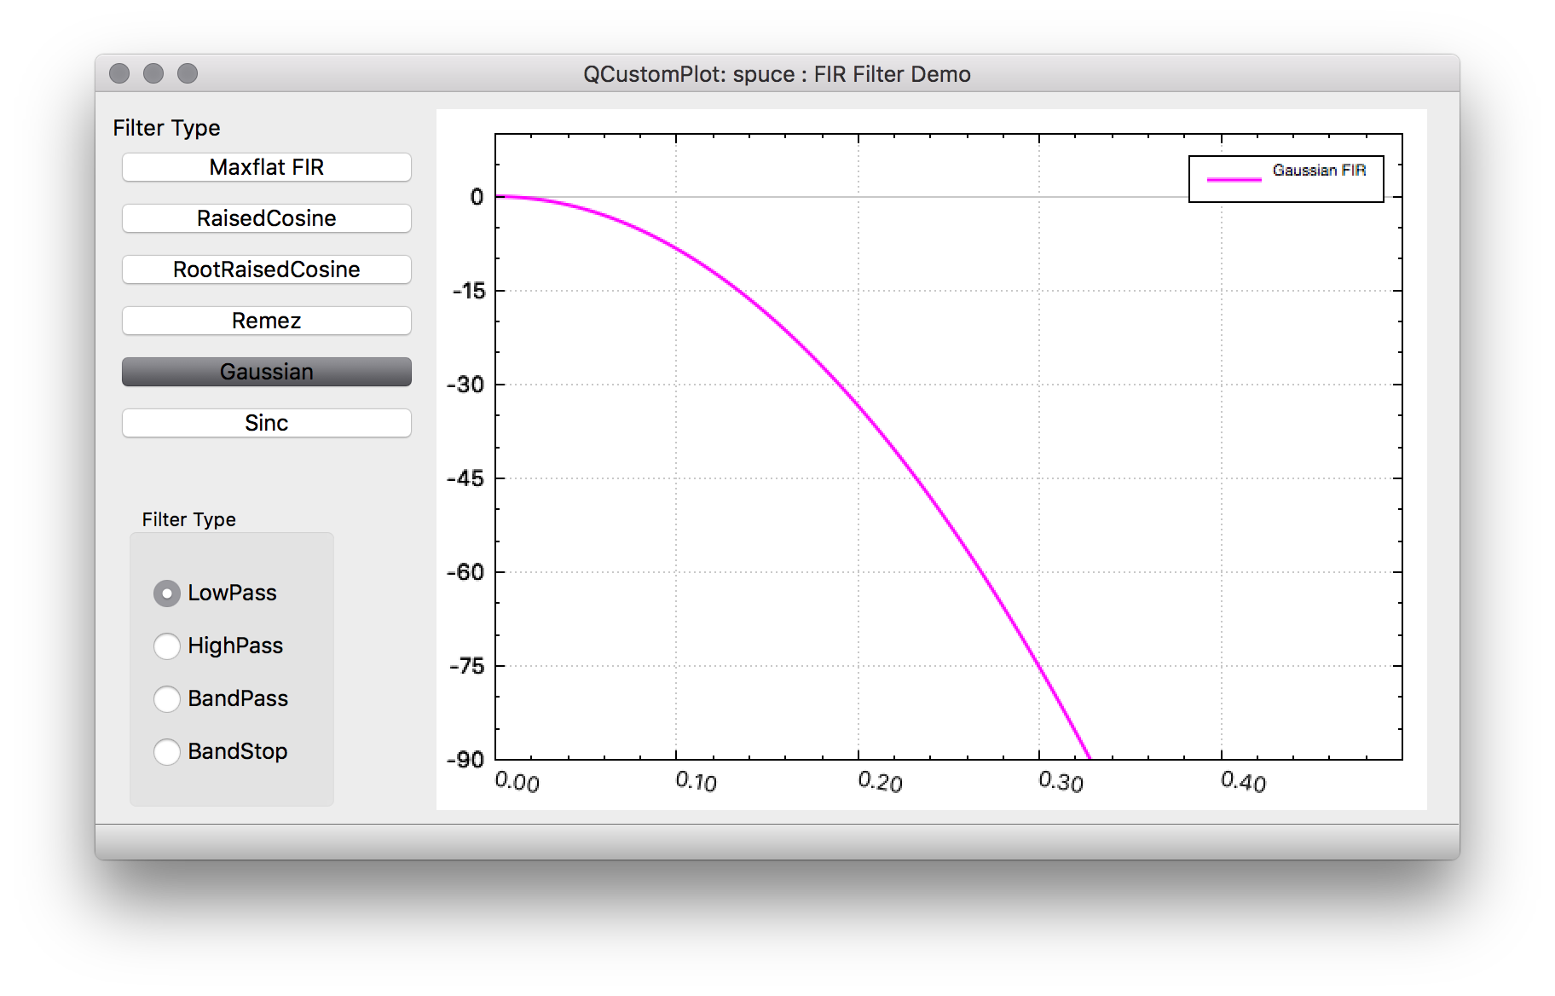Select the RootRaisedCosine filter
Image resolution: width=1555 pixels, height=996 pixels.
(x=266, y=269)
